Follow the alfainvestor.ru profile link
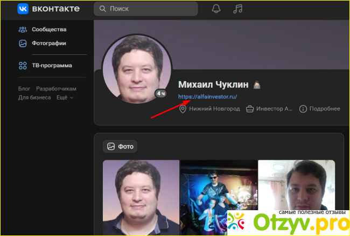Image resolution: width=350 pixels, height=236 pixels. tap(207, 97)
